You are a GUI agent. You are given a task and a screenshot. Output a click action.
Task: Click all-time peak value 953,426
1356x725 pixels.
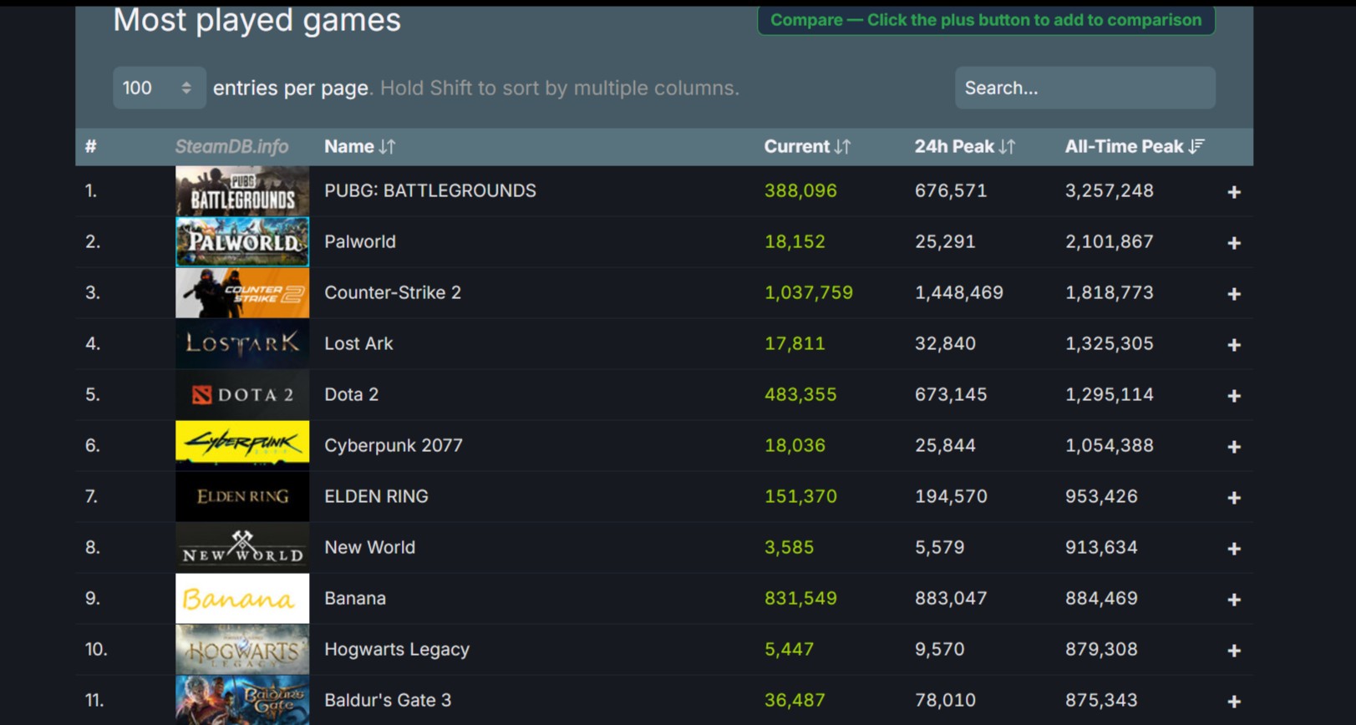tap(1101, 497)
